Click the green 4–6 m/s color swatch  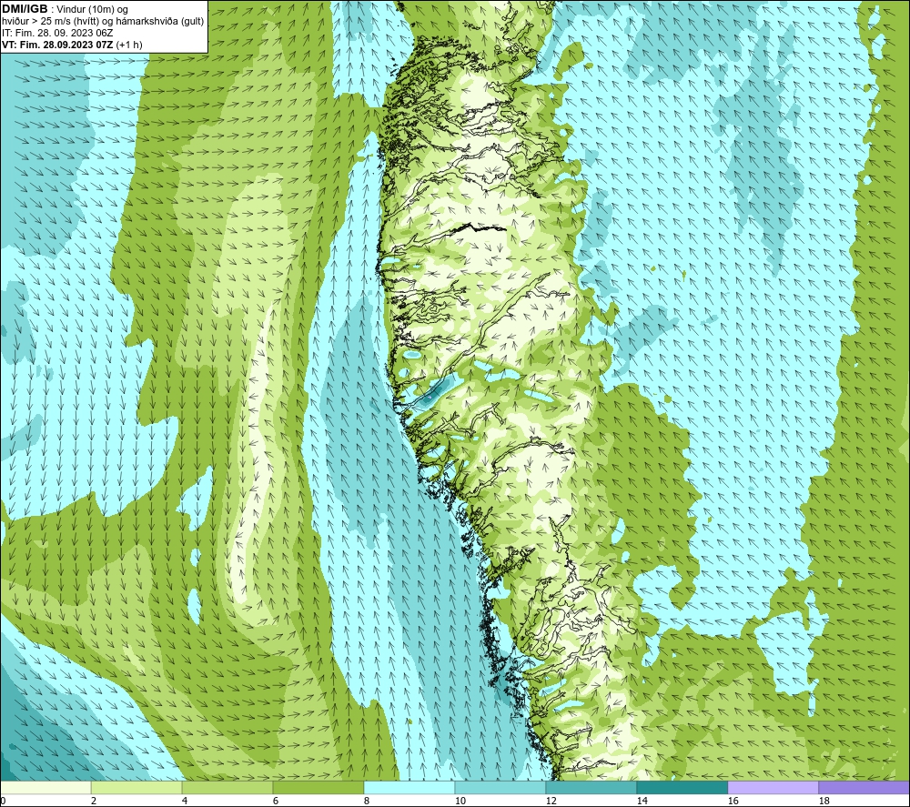point(227,787)
